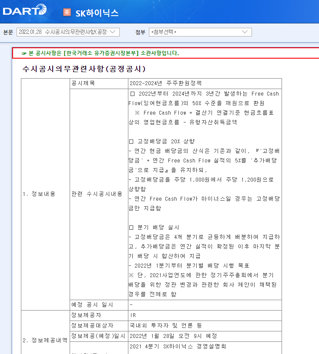Click the 1. 정보내용 row header
The image size is (319, 354).
[45, 194]
